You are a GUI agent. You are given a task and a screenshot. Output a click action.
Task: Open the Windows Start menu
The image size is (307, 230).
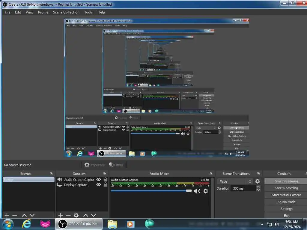pos(8,224)
